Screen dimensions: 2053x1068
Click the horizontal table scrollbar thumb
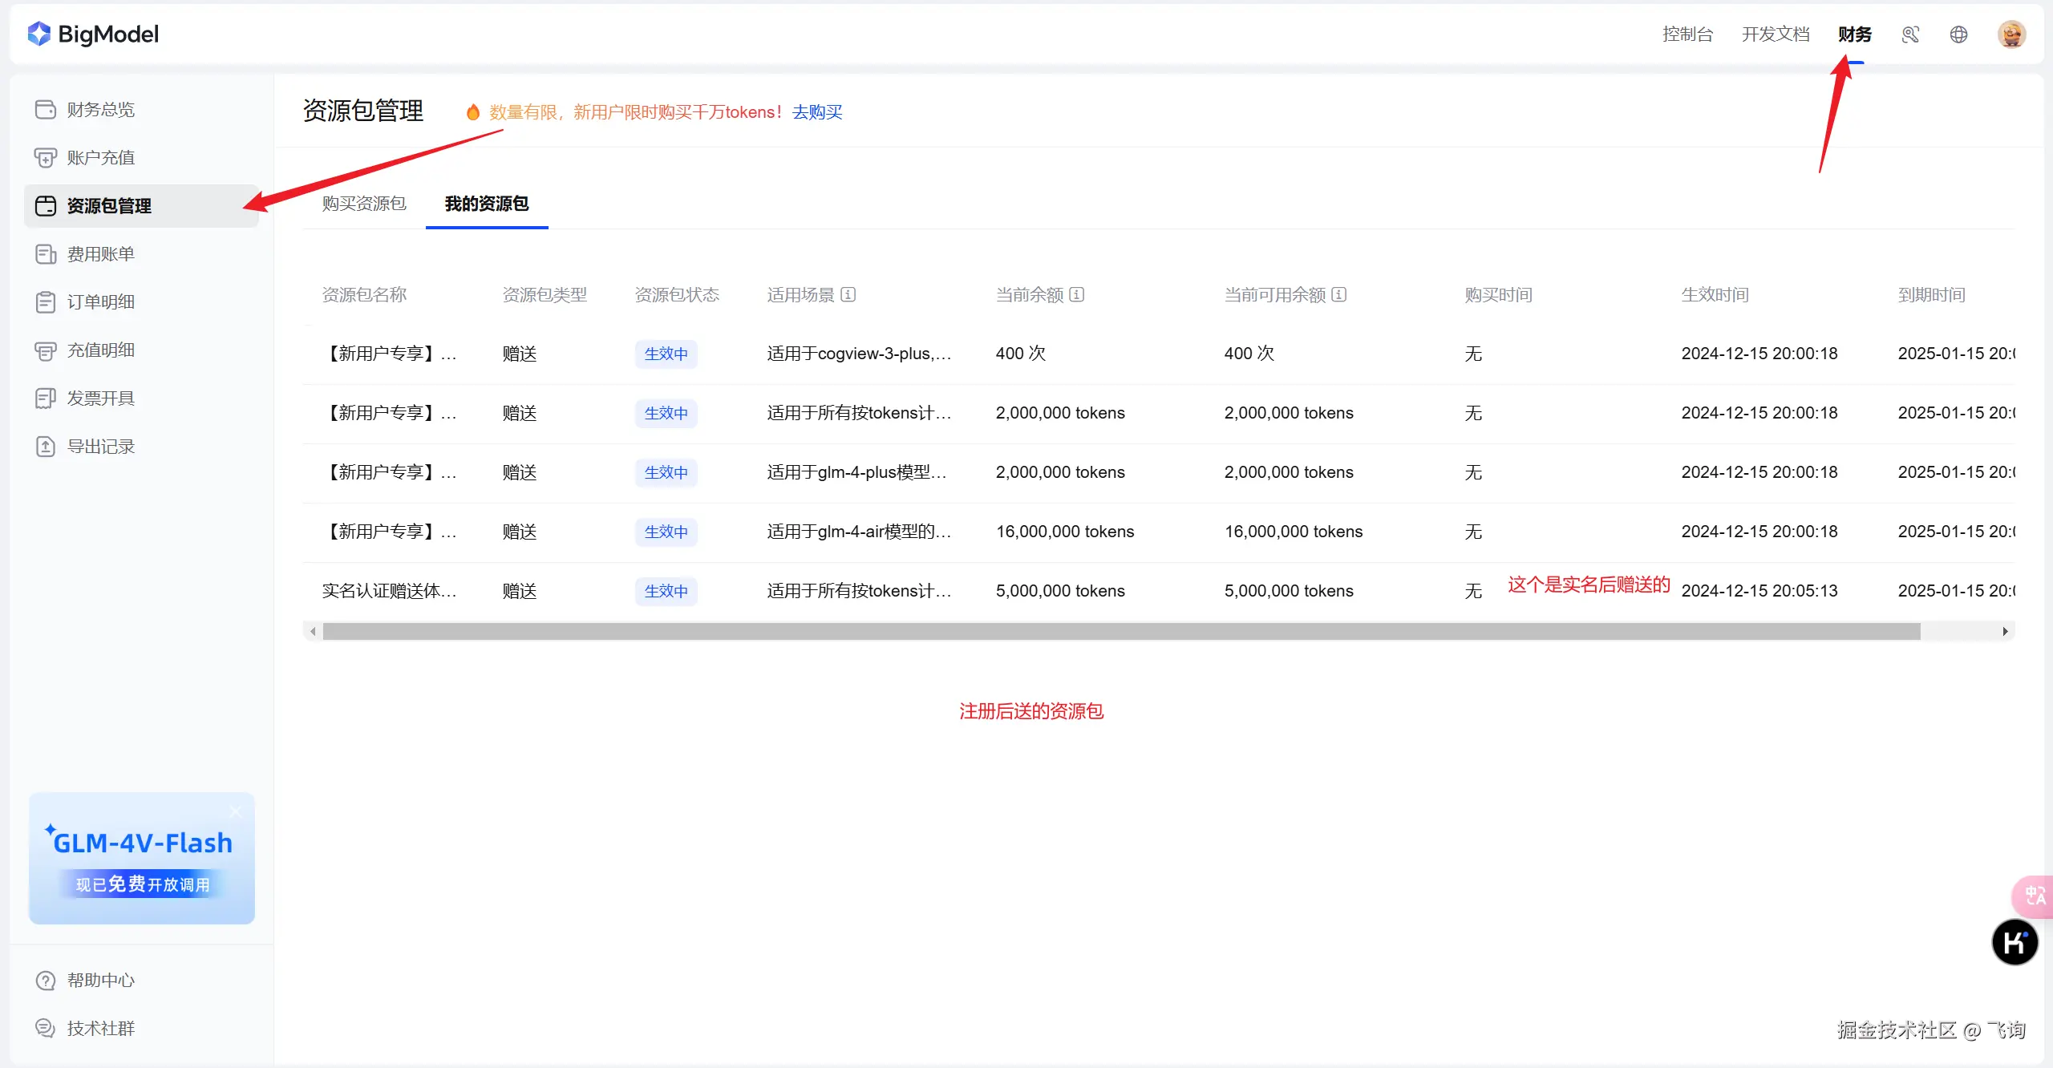pyautogui.click(x=1121, y=632)
